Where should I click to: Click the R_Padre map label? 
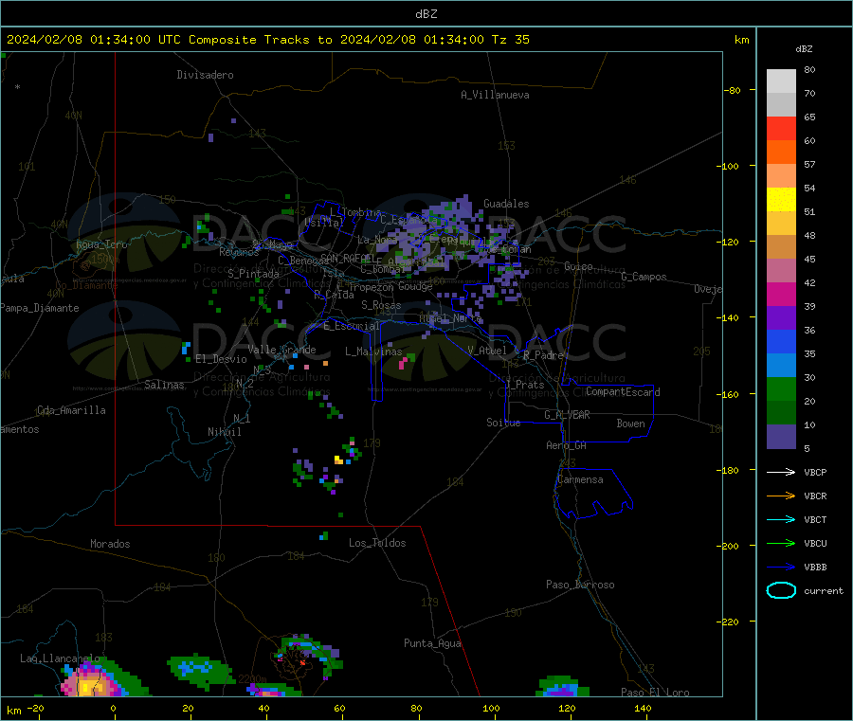coord(543,355)
